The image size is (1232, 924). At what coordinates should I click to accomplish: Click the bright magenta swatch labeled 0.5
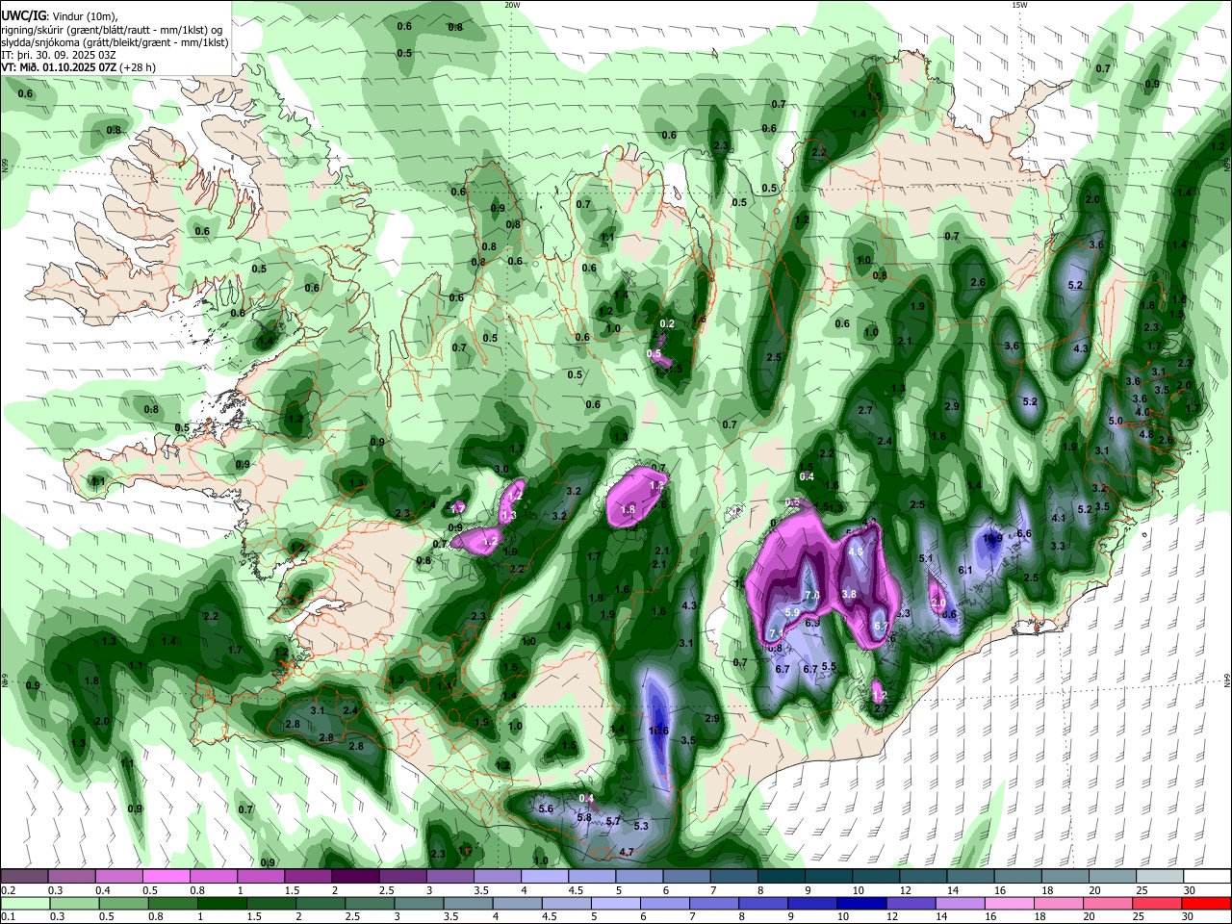[166, 876]
